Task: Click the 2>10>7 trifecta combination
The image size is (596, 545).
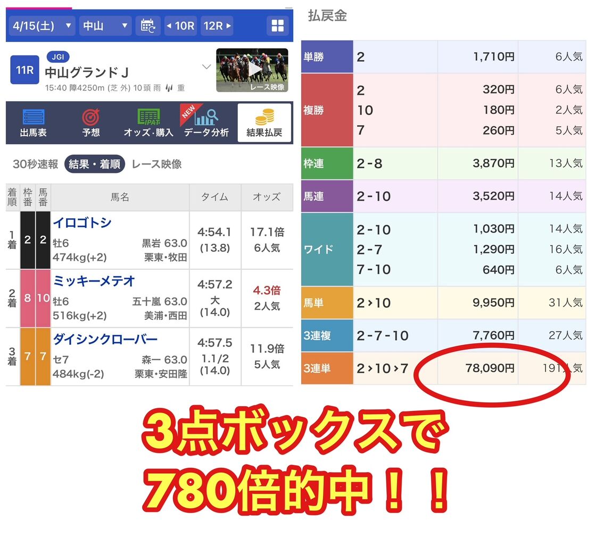Action: [x=383, y=368]
